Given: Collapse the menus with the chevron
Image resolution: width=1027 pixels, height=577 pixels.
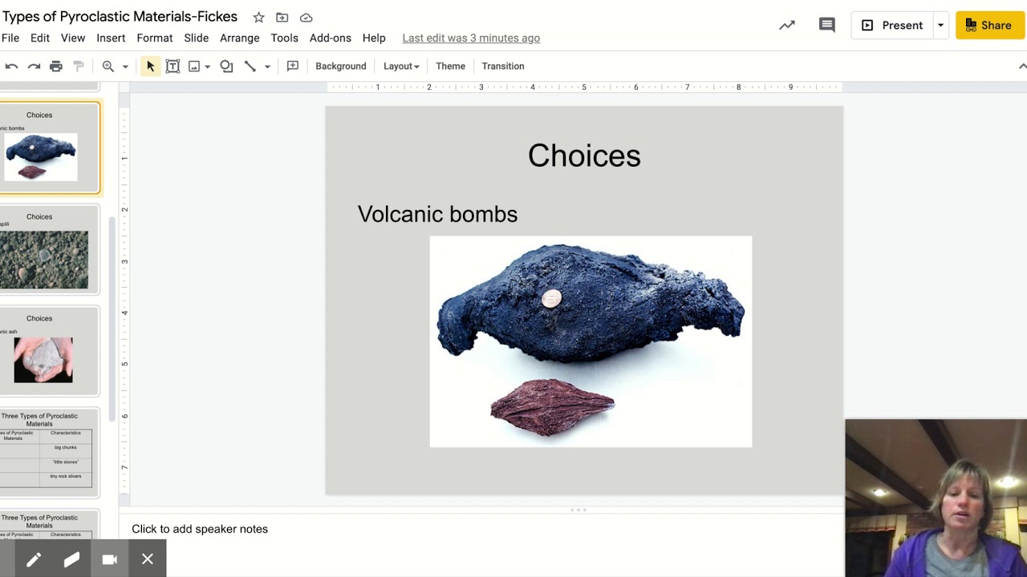Looking at the screenshot, I should (1021, 67).
